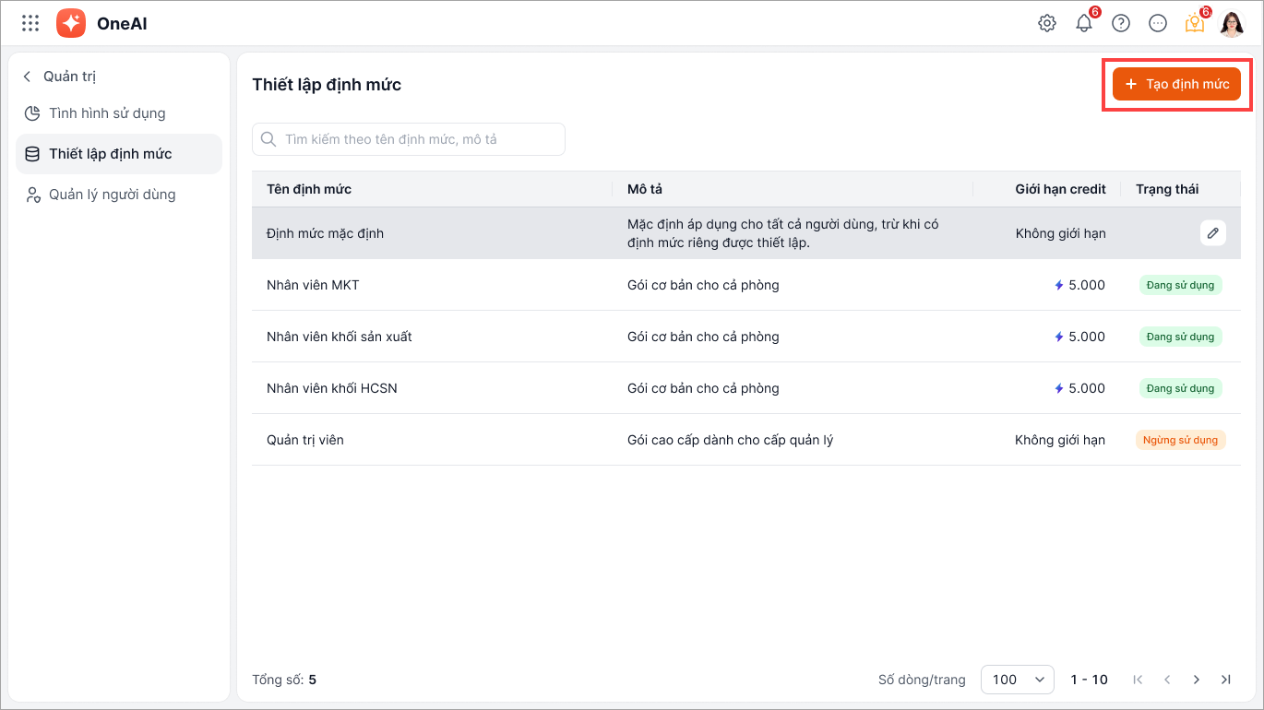
Task: Click the help question mark icon
Action: [1121, 24]
